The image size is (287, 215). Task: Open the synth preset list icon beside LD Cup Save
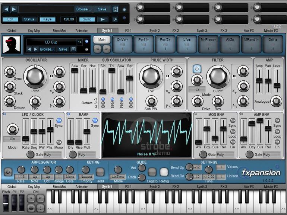[x=73, y=49]
